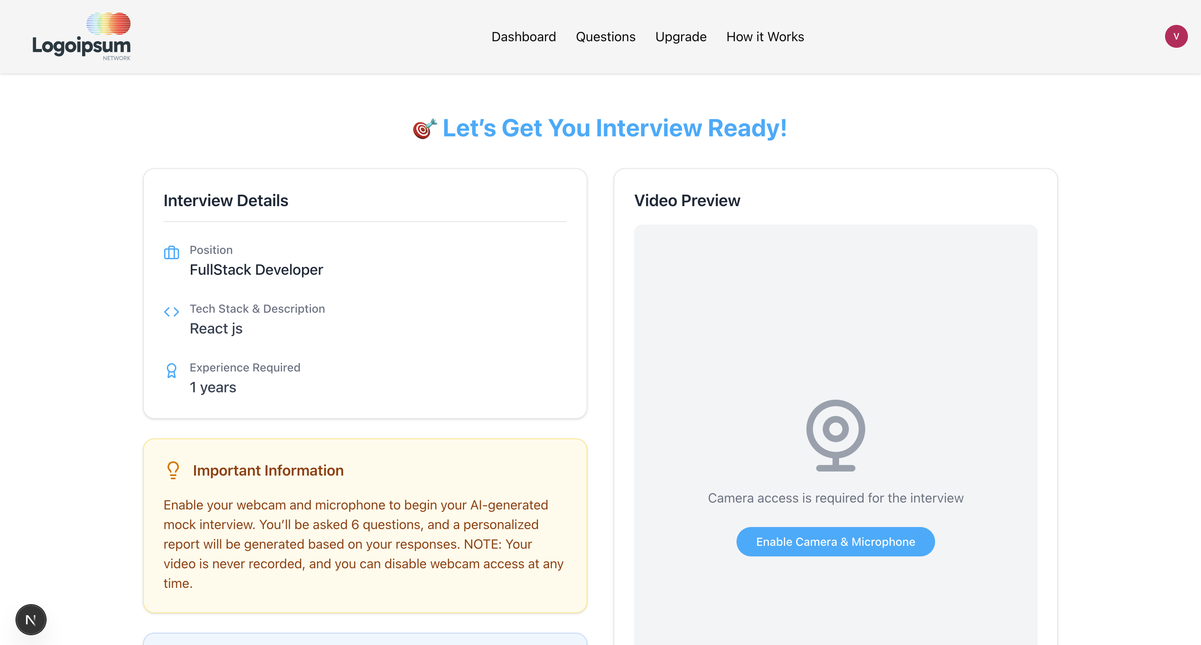Click the lightbulb Important Information icon
Image resolution: width=1201 pixels, height=645 pixels.
coord(173,470)
